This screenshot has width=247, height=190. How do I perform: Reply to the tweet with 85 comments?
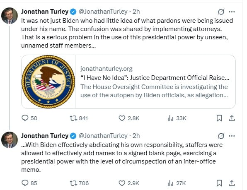coord(29,183)
